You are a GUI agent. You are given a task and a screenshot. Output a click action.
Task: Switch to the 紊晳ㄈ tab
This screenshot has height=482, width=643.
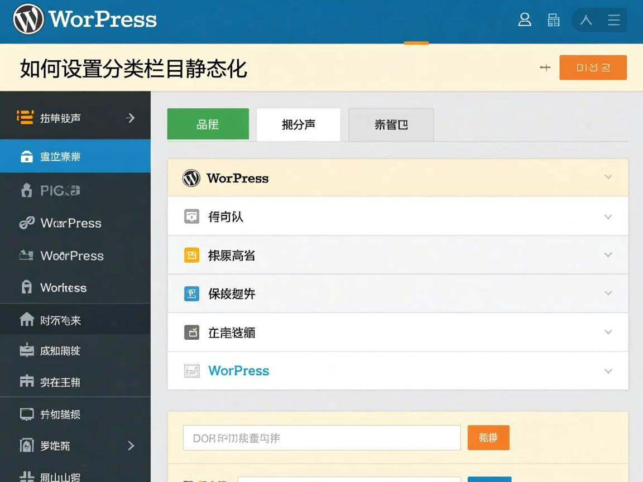pyautogui.click(x=391, y=124)
